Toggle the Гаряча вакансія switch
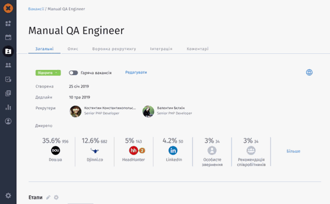This screenshot has height=204, width=330. (73, 73)
